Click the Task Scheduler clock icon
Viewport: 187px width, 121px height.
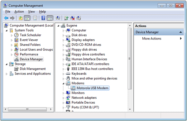[x=16, y=35]
